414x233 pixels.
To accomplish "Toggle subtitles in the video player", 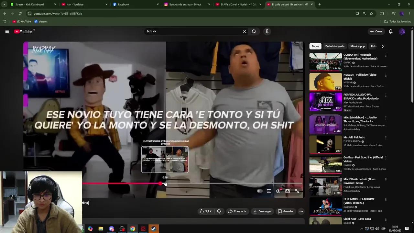I will pyautogui.click(x=269, y=191).
